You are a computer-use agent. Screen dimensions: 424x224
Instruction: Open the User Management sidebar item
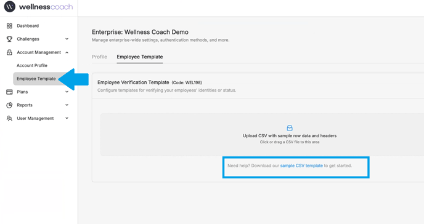[x=35, y=119]
